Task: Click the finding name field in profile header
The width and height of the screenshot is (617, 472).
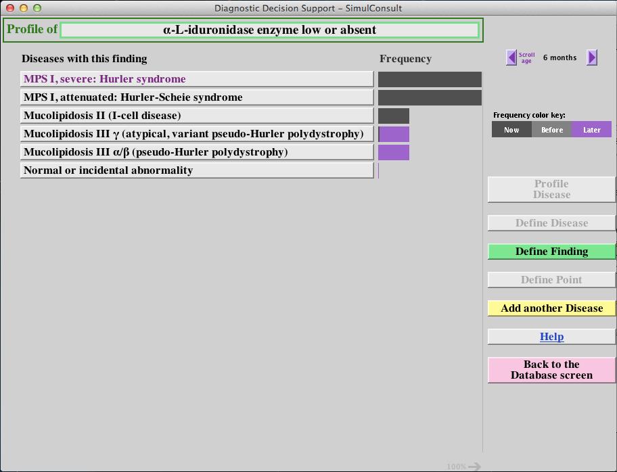Action: 269,30
